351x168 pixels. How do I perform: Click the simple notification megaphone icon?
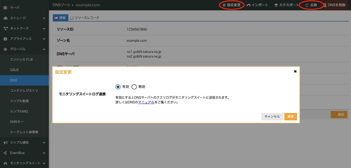(5, 143)
